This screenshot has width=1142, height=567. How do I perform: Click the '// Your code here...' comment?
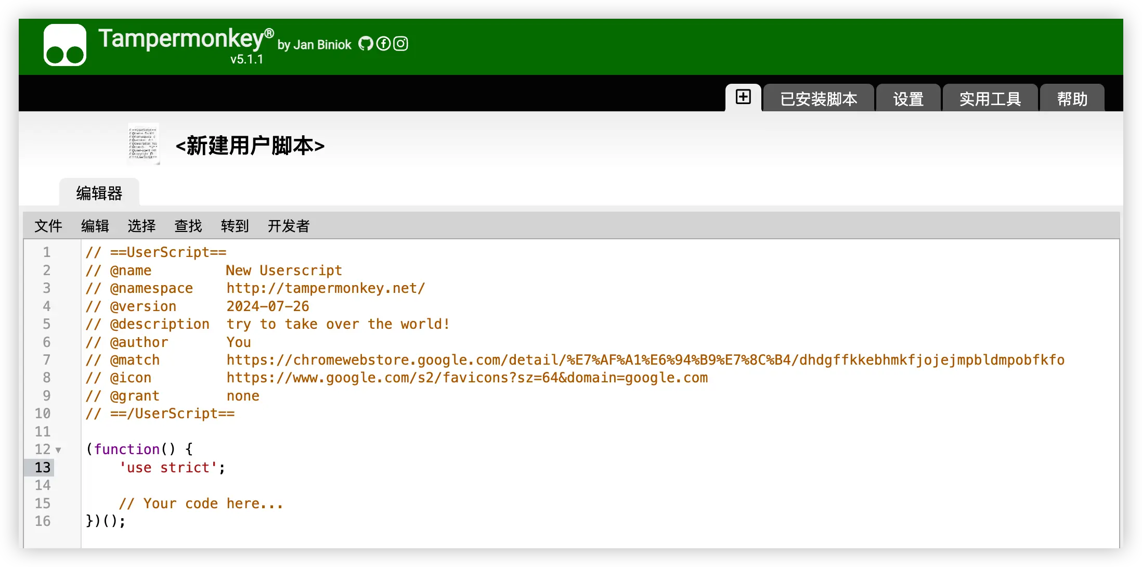201,504
